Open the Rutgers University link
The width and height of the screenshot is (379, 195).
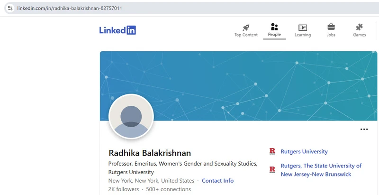tap(304, 152)
